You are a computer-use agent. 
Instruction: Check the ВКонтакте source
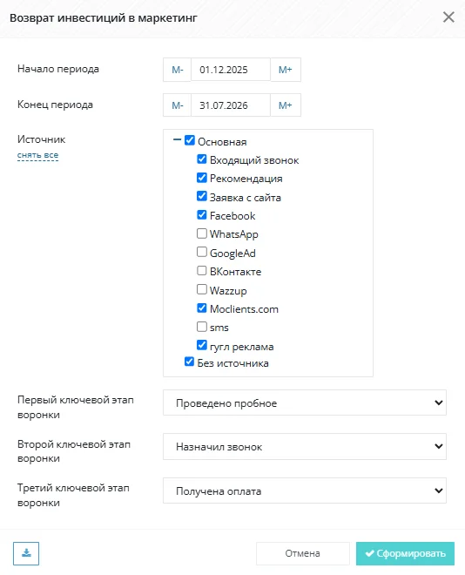point(202,271)
